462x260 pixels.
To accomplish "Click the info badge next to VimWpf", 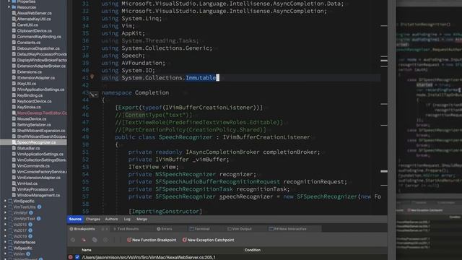I will pos(30,213).
